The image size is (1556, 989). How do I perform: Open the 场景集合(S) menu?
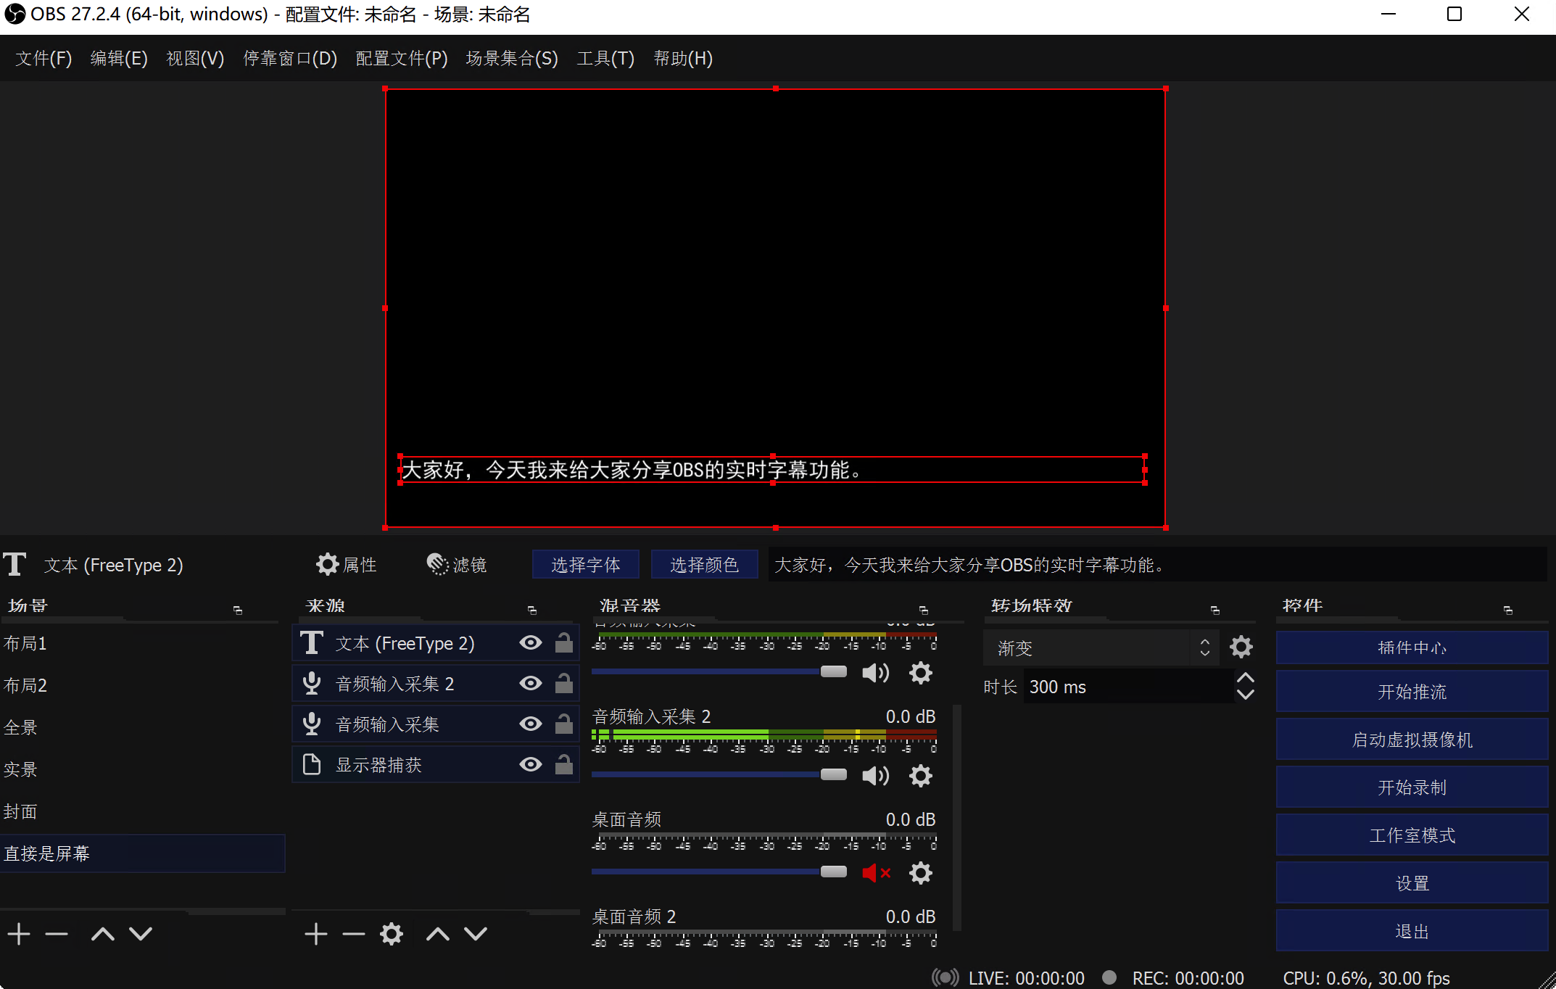coord(511,58)
